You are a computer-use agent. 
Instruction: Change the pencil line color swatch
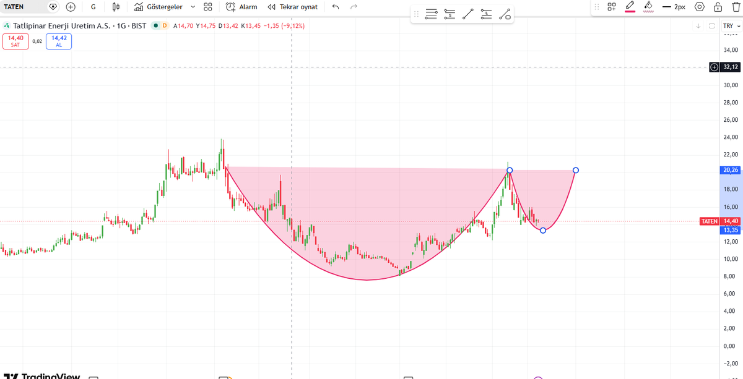630,7
